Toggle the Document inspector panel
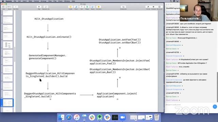Viewport: 218px width, 122px height. 159,7
